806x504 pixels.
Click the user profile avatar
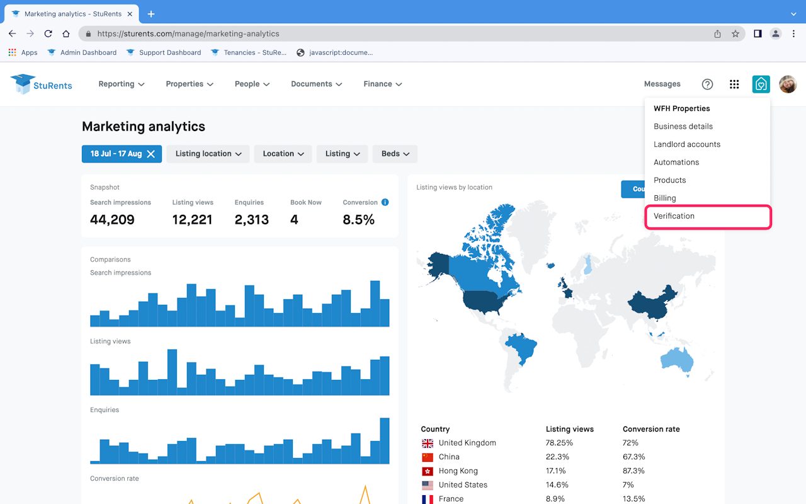pos(788,84)
